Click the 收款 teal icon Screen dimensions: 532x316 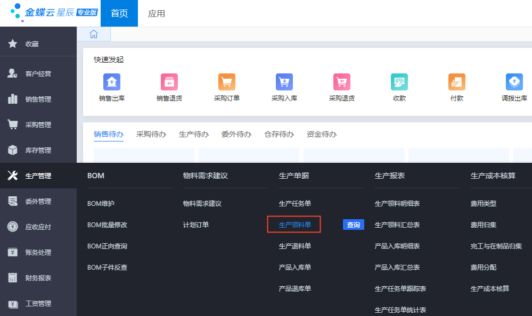(x=399, y=82)
